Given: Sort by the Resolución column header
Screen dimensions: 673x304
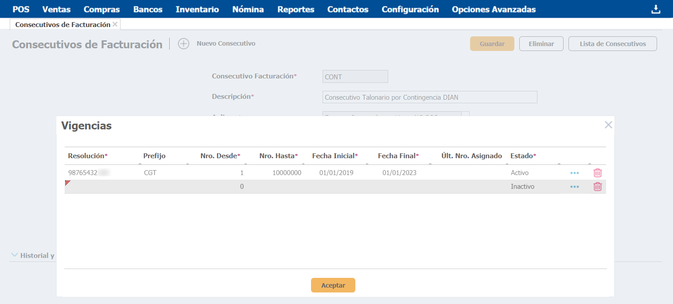Looking at the screenshot, I should (x=87, y=156).
